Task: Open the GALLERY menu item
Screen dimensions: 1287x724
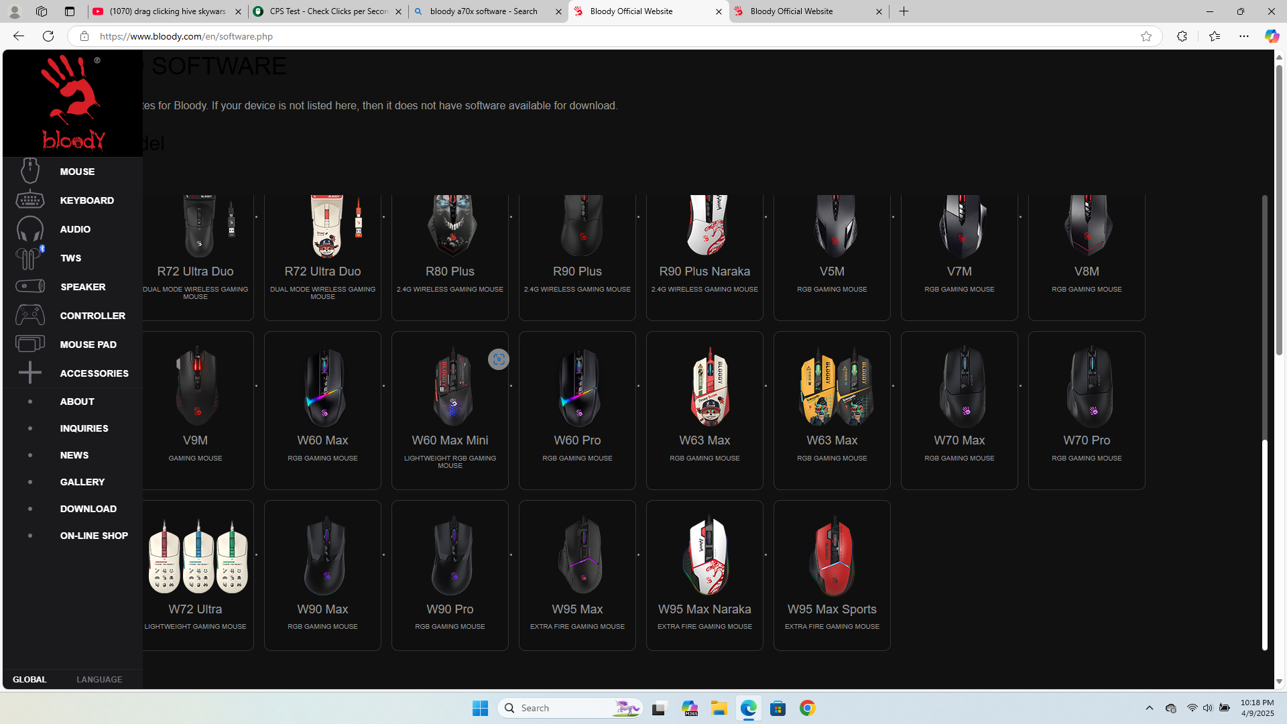Action: (82, 482)
